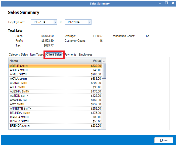
Task: Select the ADELE SMITH row
Action: (x=55, y=66)
